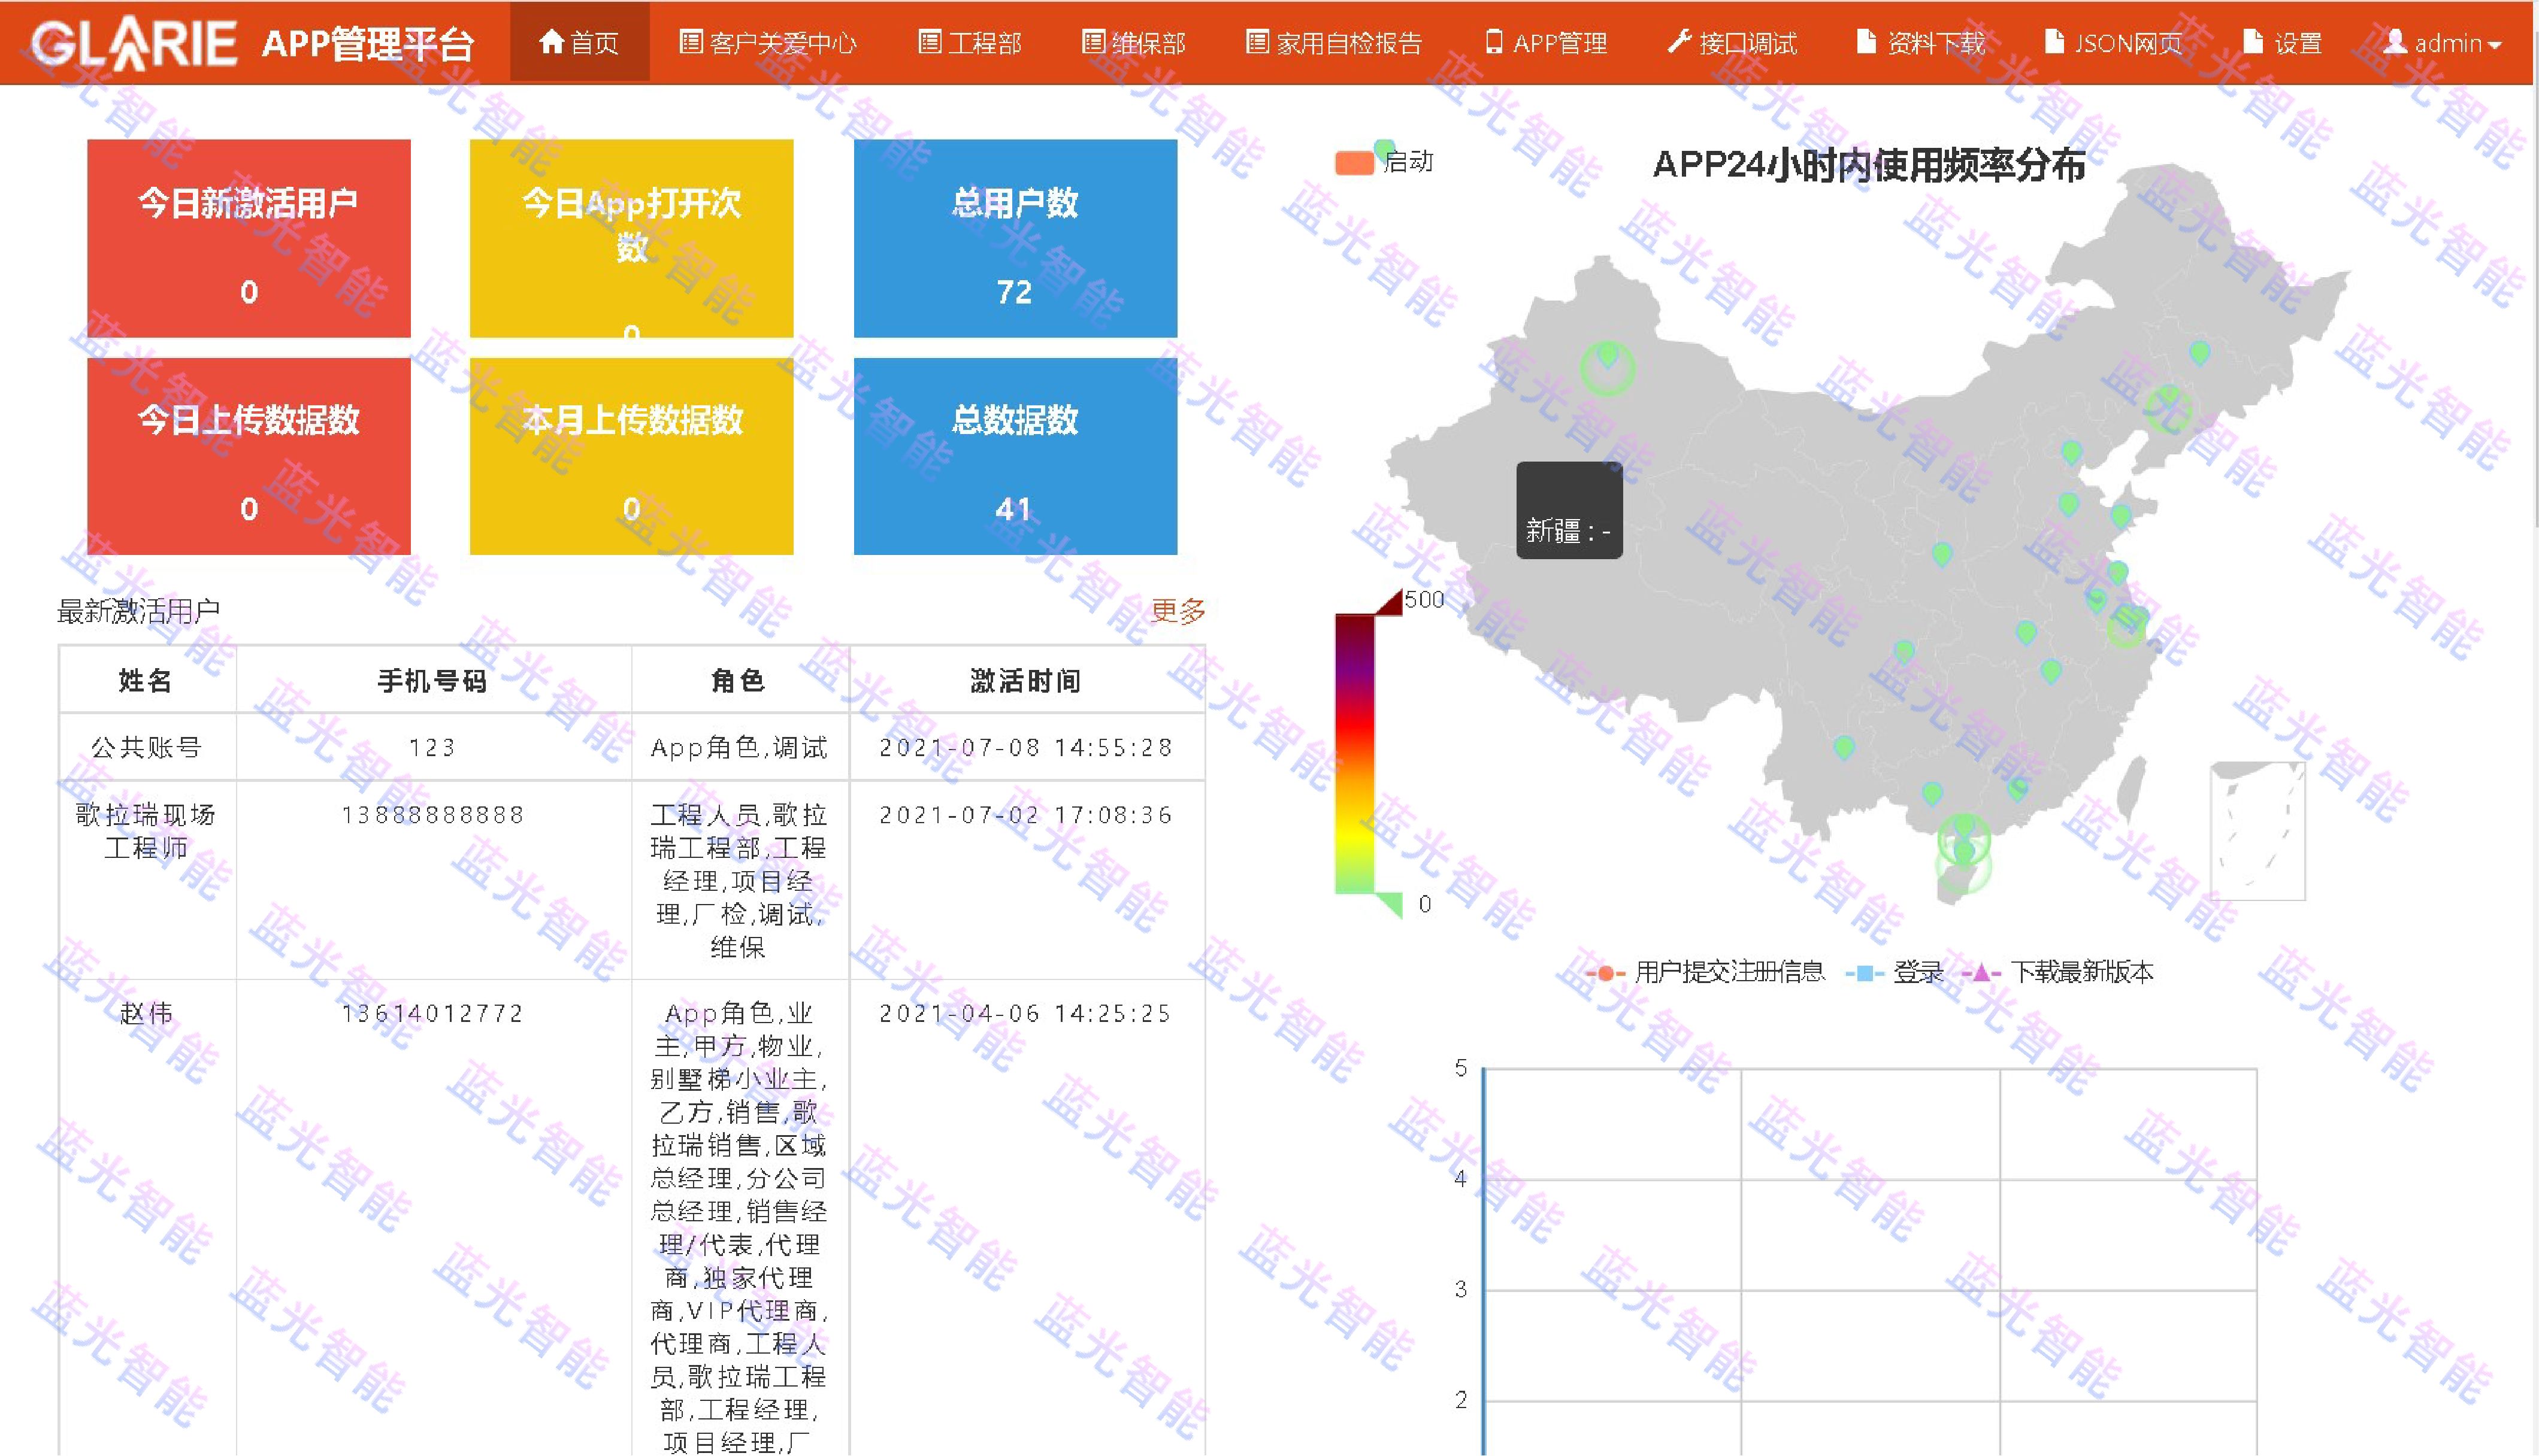Click the wrench icon beside 接口调试
This screenshot has height=1456, width=2539.
point(1679,42)
